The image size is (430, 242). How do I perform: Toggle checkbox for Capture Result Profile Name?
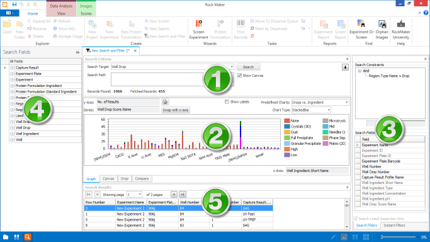358,177
